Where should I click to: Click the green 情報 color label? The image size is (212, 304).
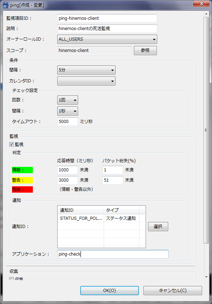tap(22, 170)
